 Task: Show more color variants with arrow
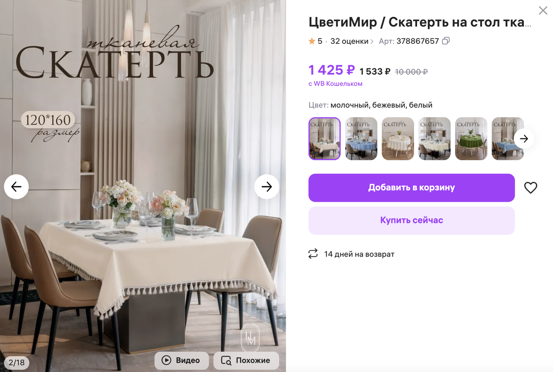tap(524, 138)
